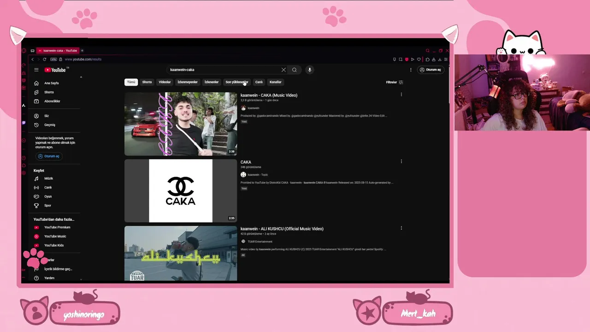Open a new browser tab with plus
The image size is (590, 332).
(x=82, y=51)
